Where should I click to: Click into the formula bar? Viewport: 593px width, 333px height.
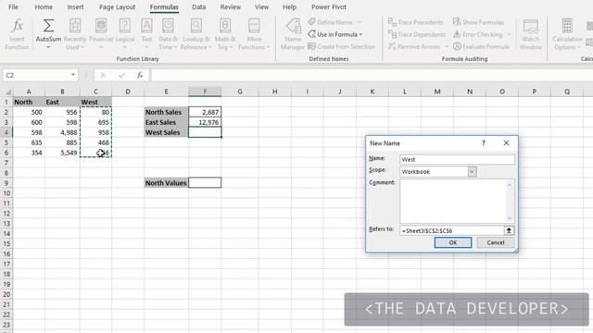372,75
